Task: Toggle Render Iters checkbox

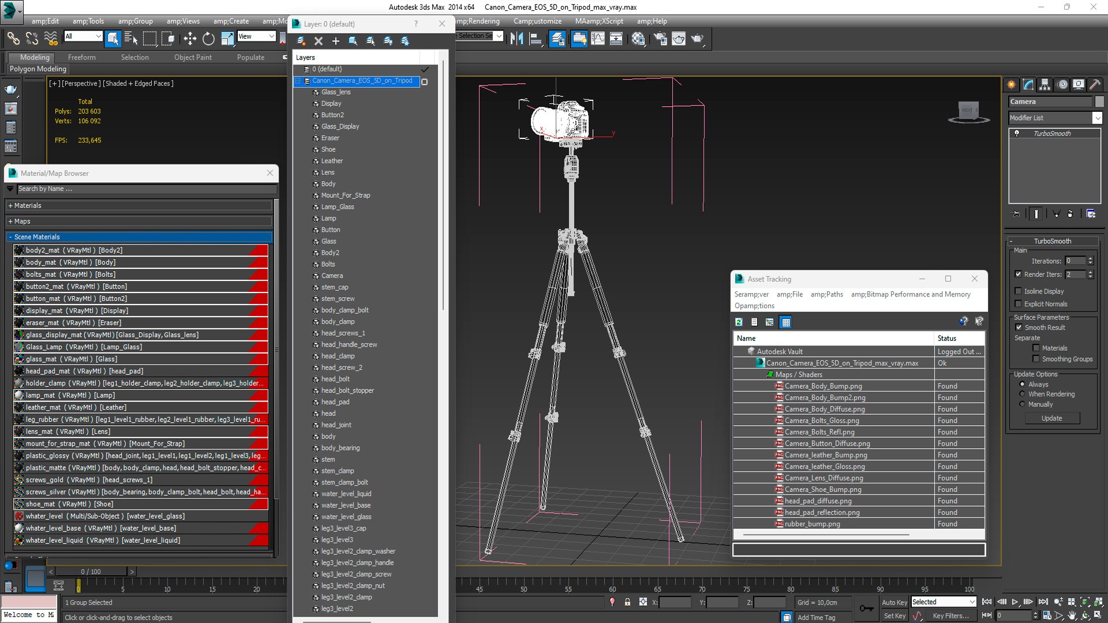Action: click(x=1019, y=275)
